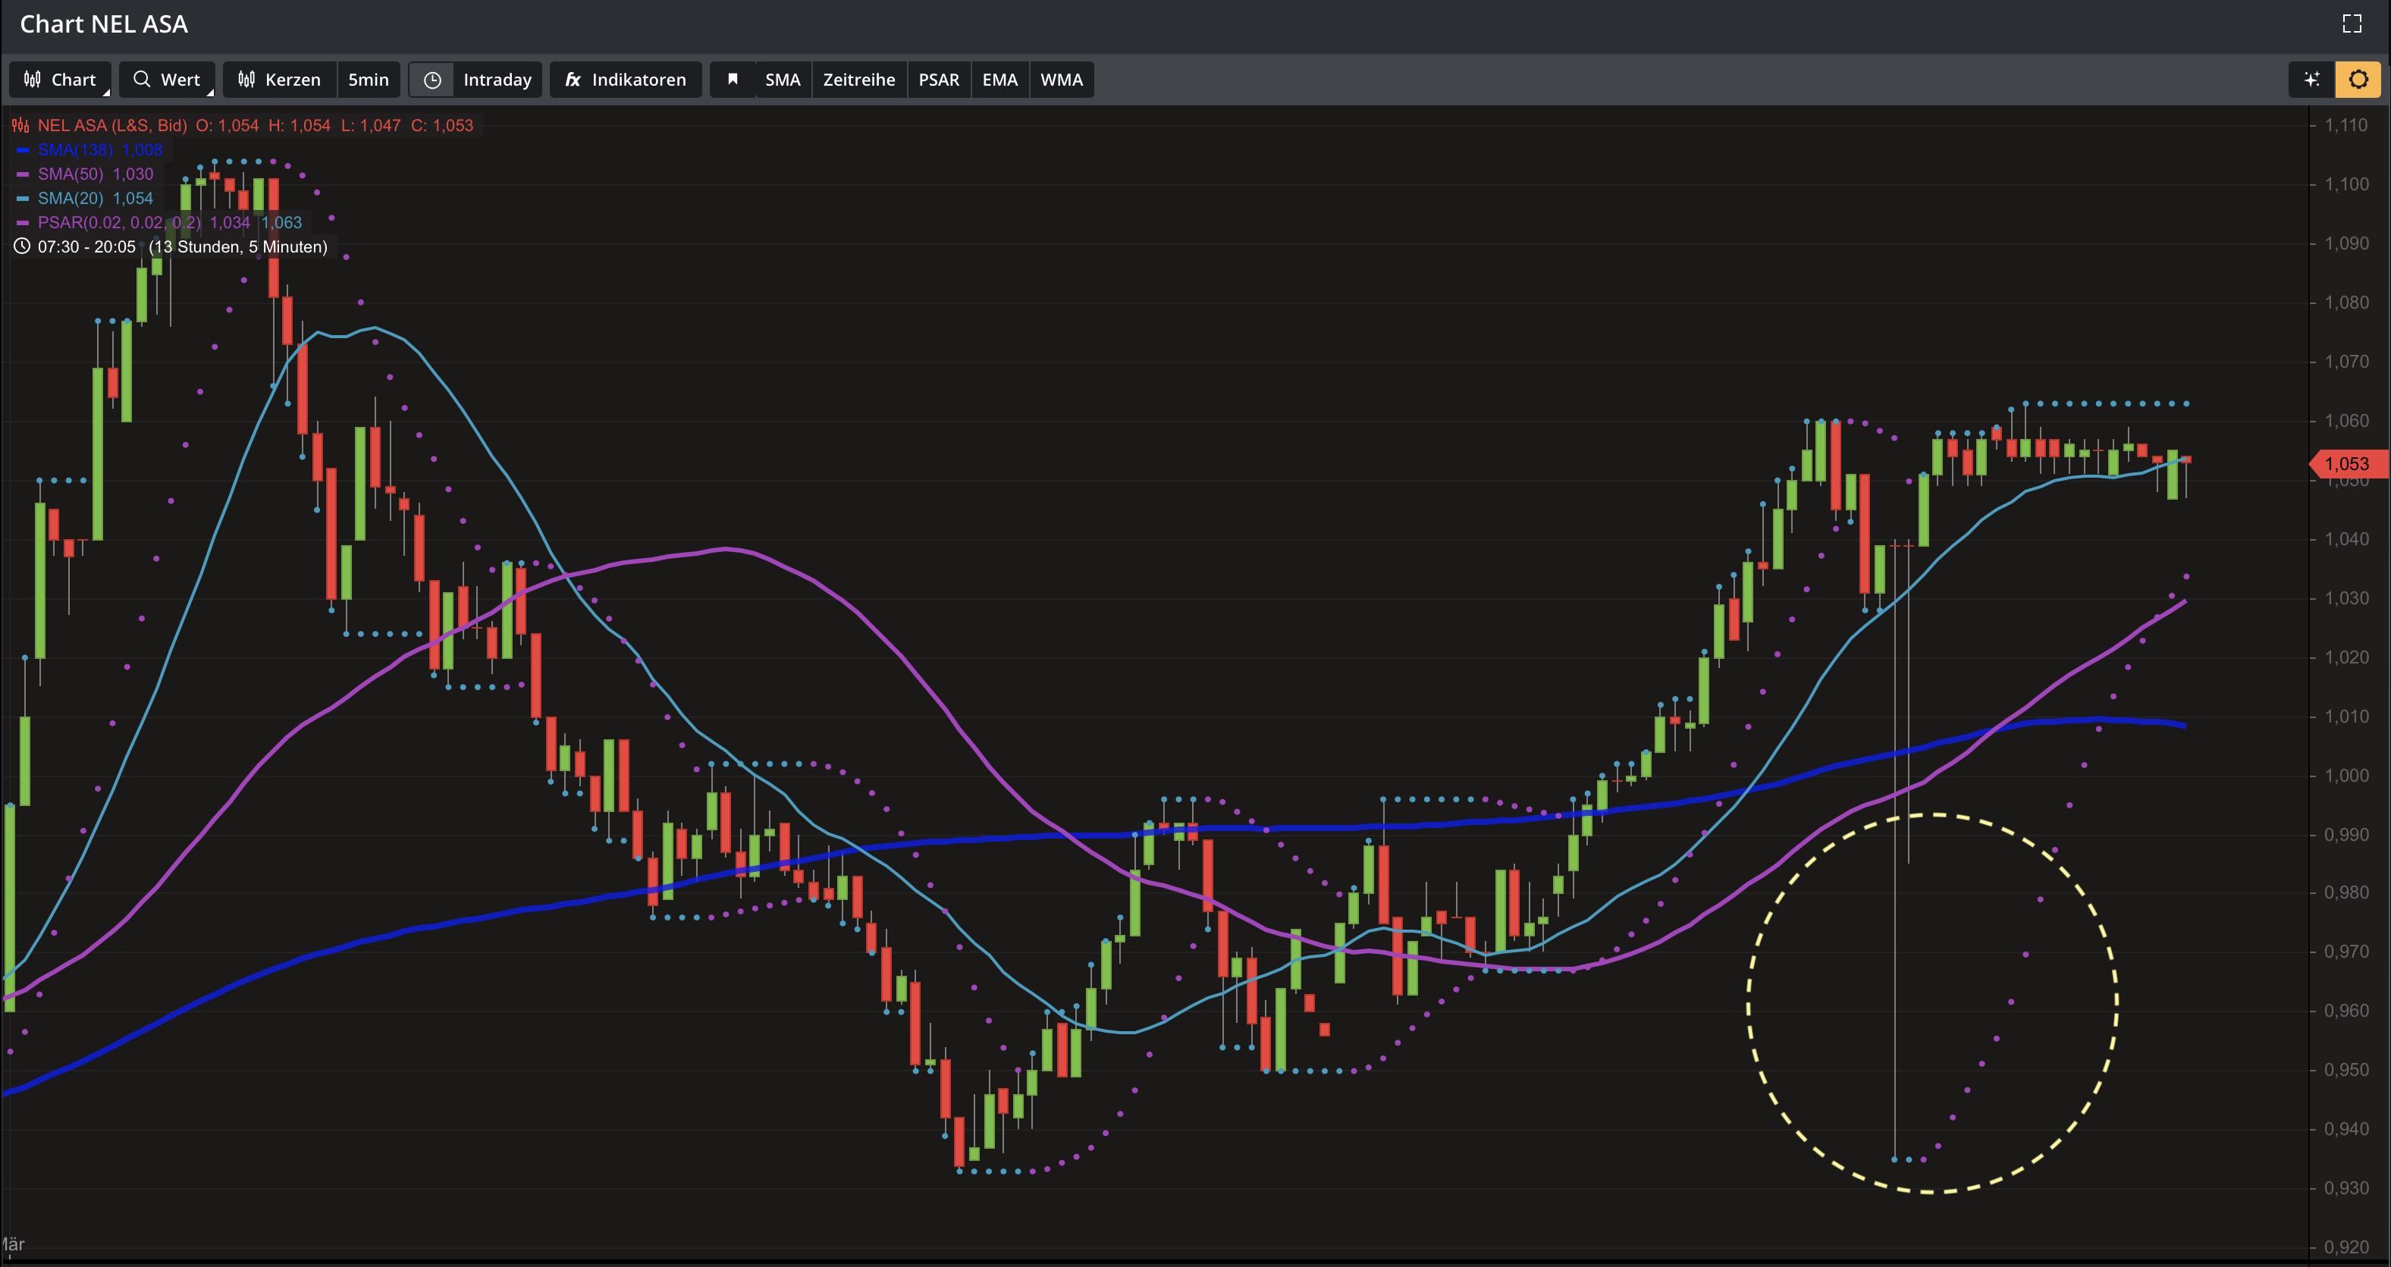Open the Wert search dropdown

point(167,80)
